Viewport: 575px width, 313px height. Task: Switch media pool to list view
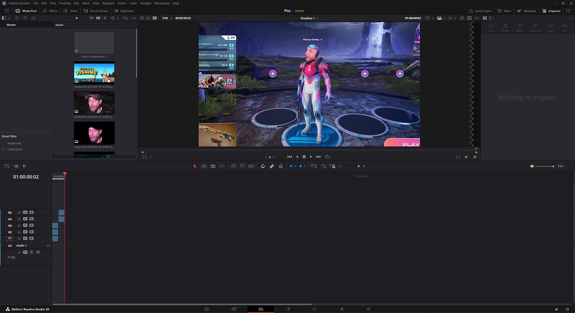(x=104, y=18)
